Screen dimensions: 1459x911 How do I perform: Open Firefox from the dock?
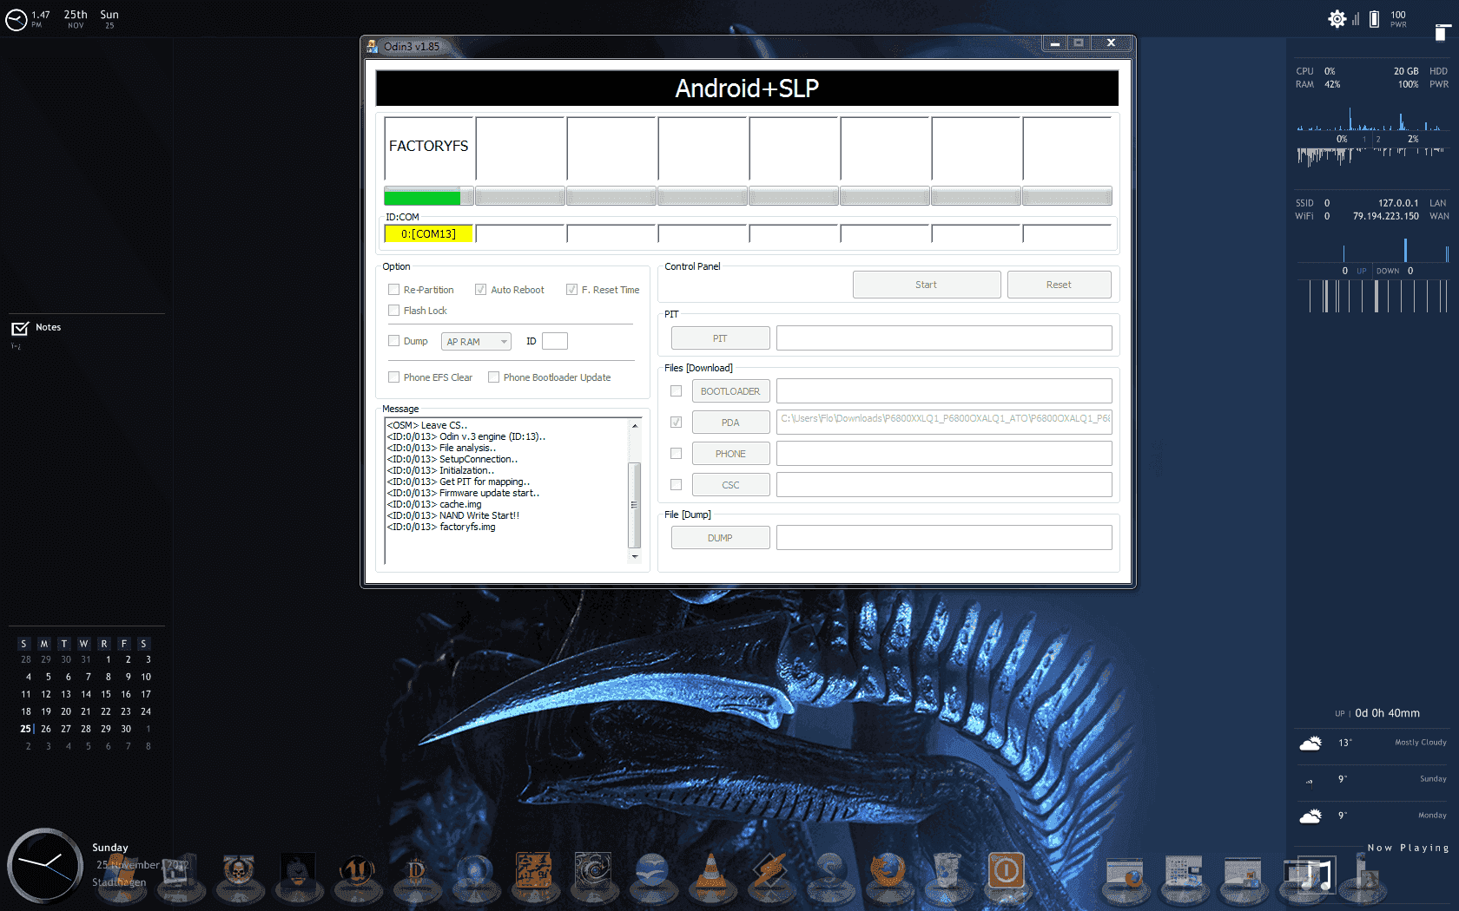pyautogui.click(x=888, y=871)
